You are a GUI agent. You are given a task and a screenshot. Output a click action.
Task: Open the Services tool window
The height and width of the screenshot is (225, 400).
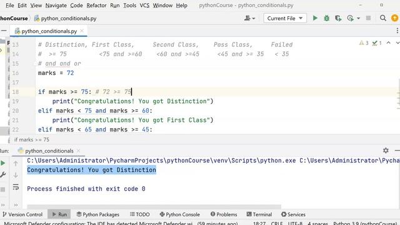(x=293, y=214)
